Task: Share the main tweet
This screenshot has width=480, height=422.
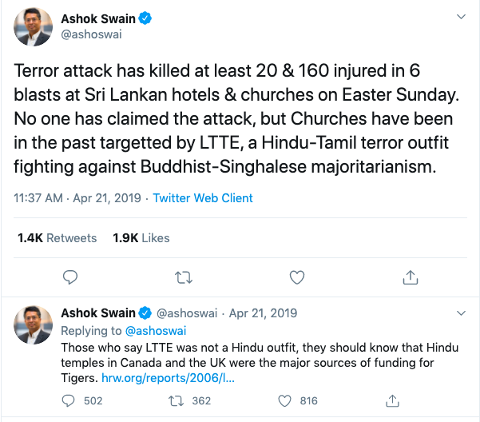Action: point(411,277)
